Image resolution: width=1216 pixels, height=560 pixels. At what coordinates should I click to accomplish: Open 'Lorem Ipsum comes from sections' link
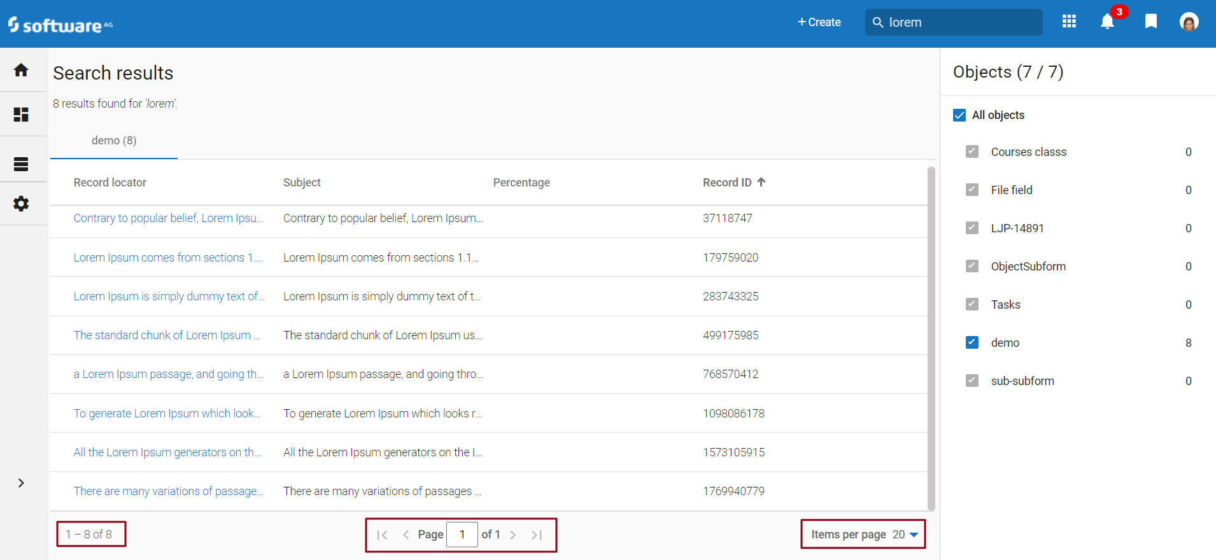(x=168, y=258)
